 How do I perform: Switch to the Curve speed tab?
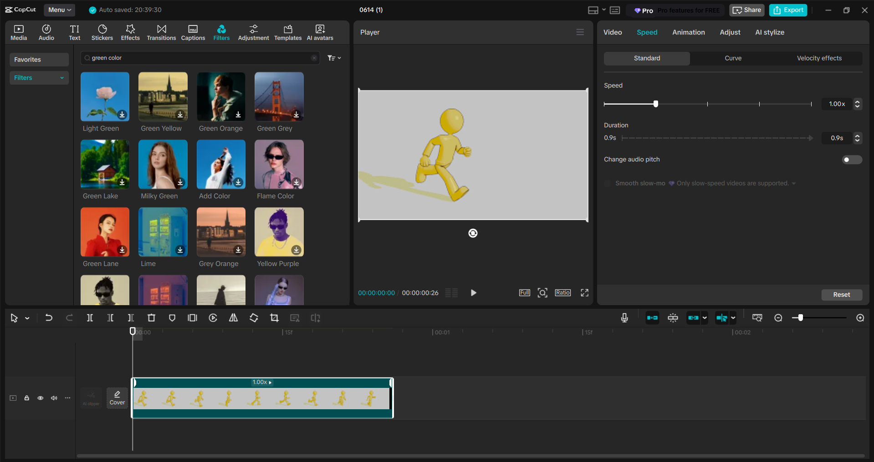(x=733, y=58)
